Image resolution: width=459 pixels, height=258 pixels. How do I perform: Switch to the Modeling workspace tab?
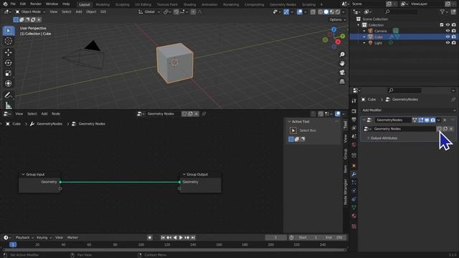[x=103, y=4]
